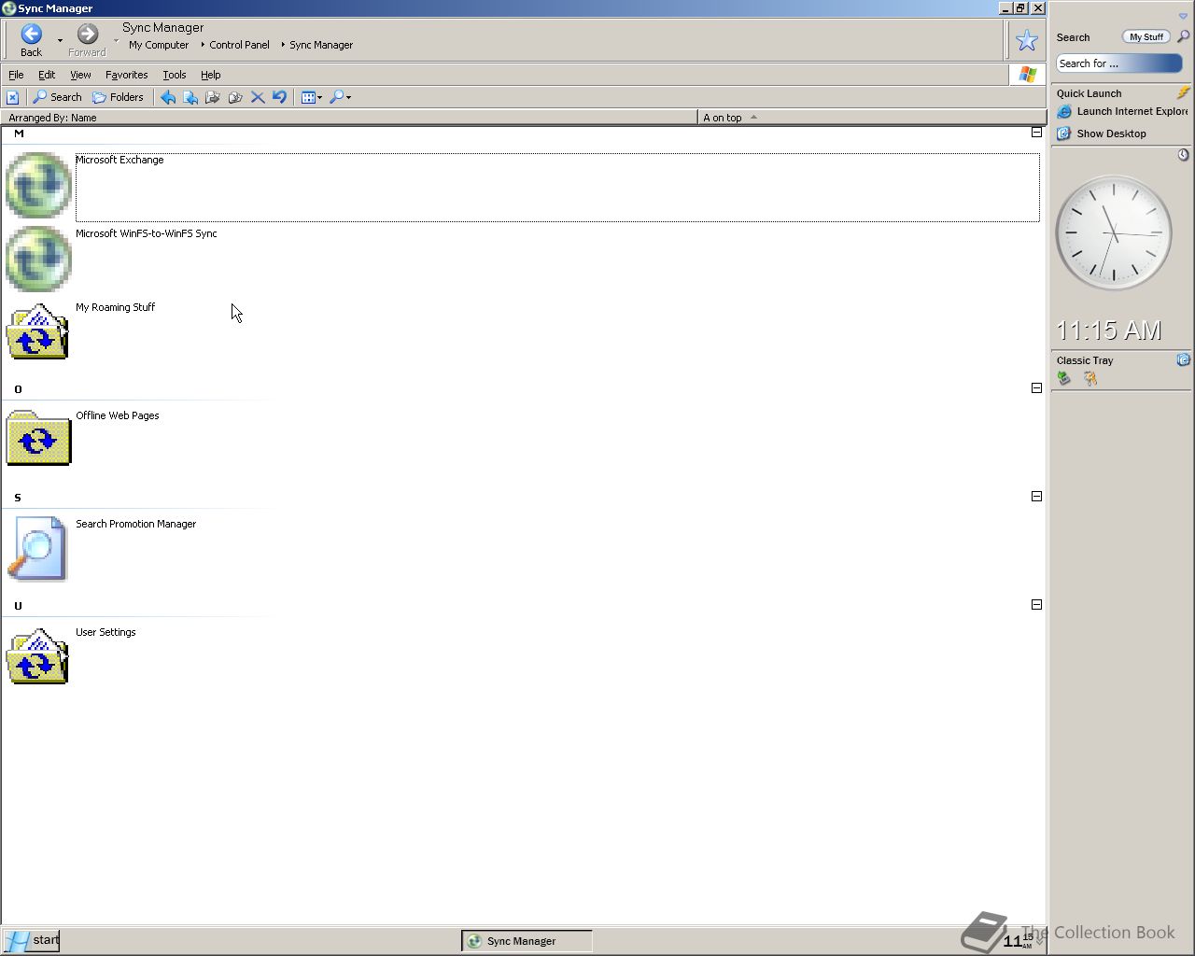Screen dimensions: 1195x956
Task: Click Show Desktop in Quick Launch
Action: point(1102,134)
